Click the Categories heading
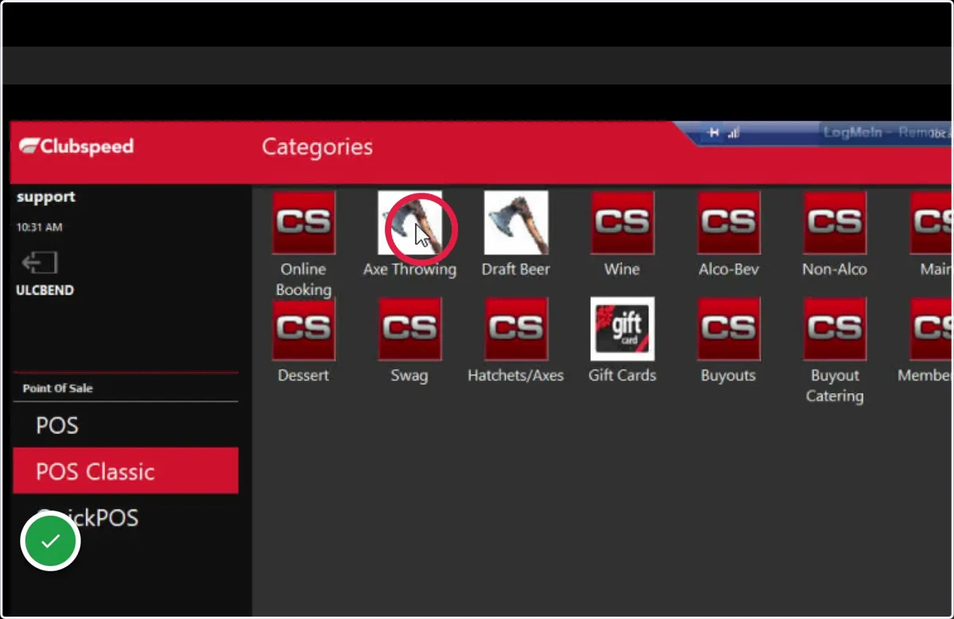Screen dimensions: 954x619 click(x=317, y=147)
